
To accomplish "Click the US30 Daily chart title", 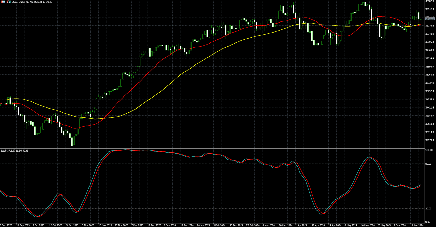I will click(x=32, y=2).
